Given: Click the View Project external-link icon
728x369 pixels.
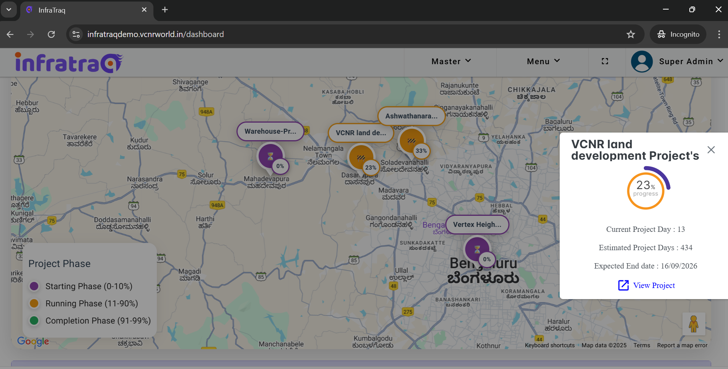Looking at the screenshot, I should tap(624, 285).
